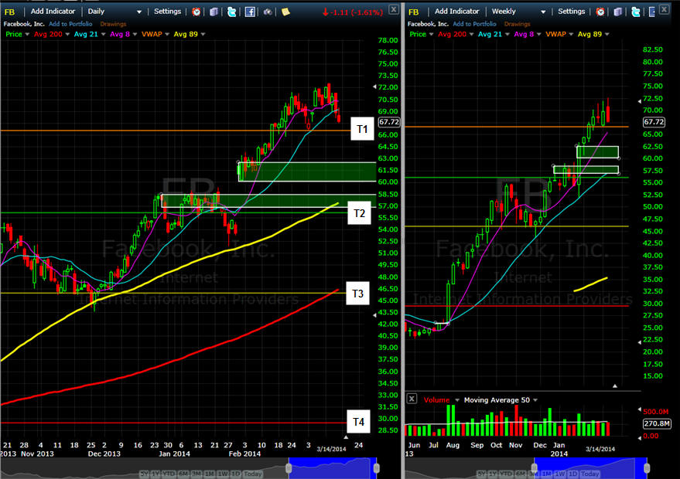The height and width of the screenshot is (479, 680).
Task: Open the alarm clock alert icon in Daily chart
Action: point(196,12)
